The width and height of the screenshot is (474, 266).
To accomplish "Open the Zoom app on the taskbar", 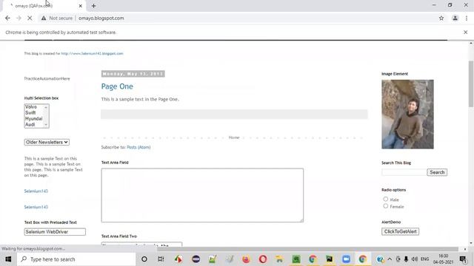I will (x=346, y=259).
